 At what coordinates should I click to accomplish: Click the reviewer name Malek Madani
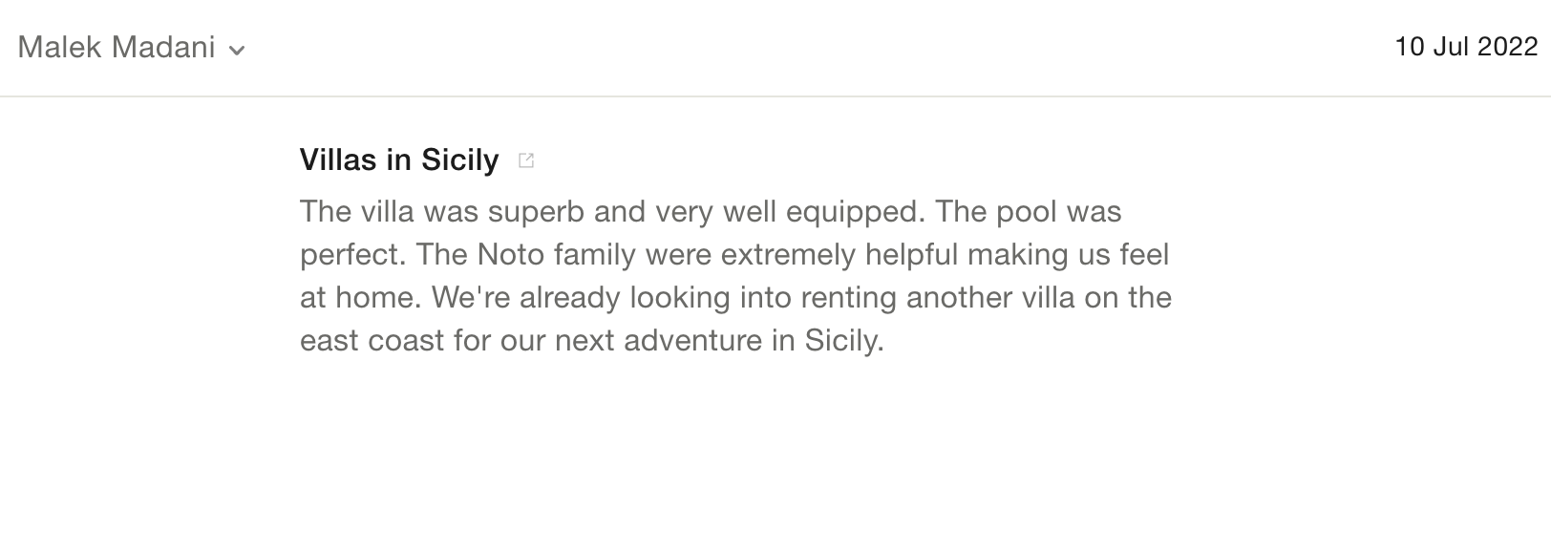pyautogui.click(x=117, y=47)
